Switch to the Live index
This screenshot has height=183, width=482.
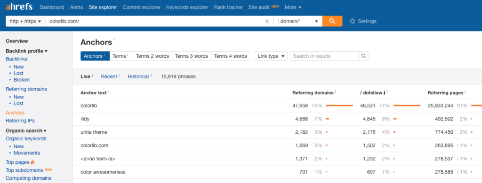coord(85,76)
